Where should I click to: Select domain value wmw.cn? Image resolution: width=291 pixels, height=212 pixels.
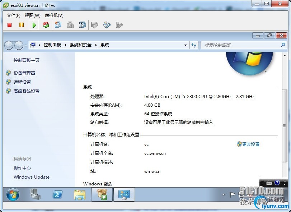coord(152,171)
